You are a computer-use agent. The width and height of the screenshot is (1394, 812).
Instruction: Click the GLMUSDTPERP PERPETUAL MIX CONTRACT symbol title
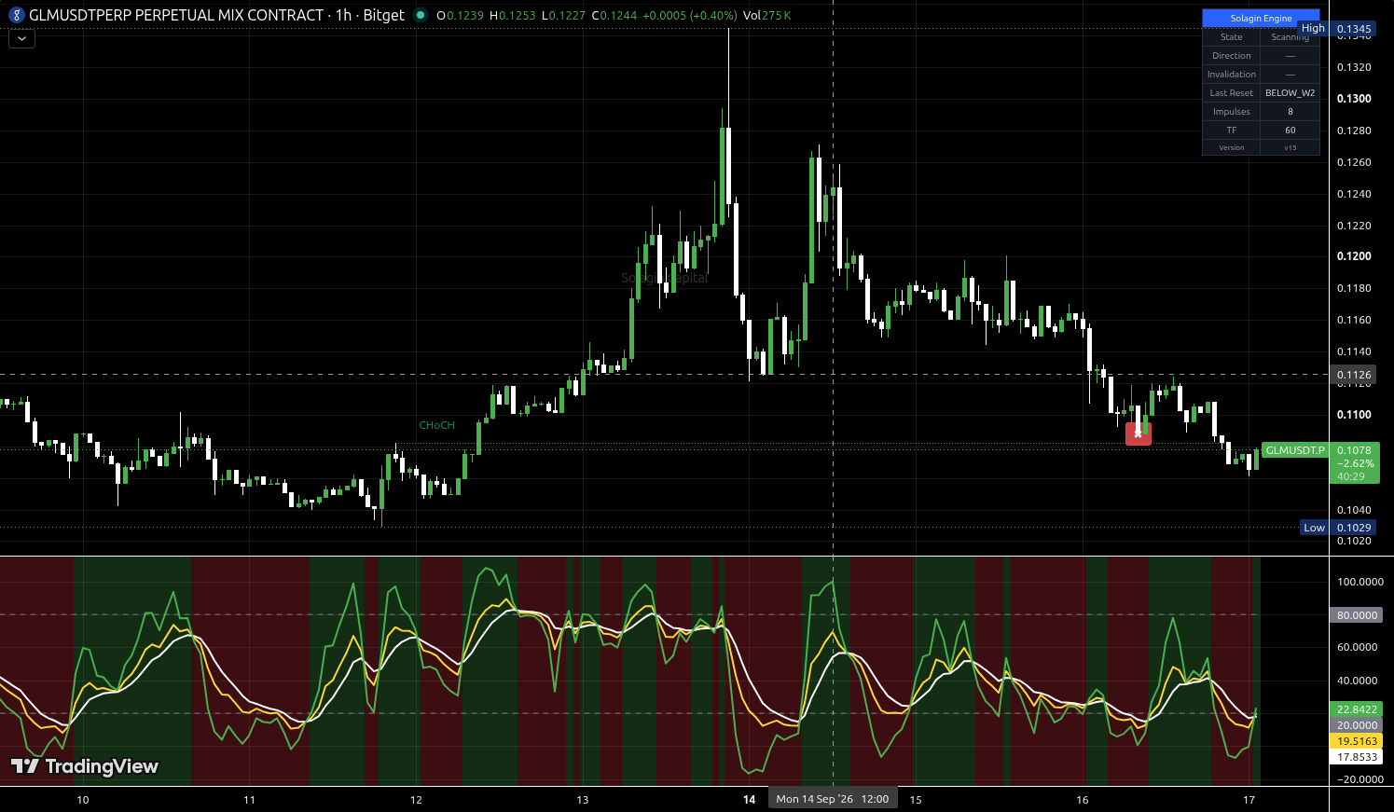coord(176,16)
